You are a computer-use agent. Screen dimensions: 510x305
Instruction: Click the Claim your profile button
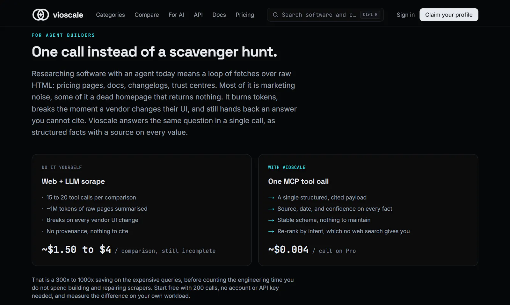pyautogui.click(x=449, y=15)
